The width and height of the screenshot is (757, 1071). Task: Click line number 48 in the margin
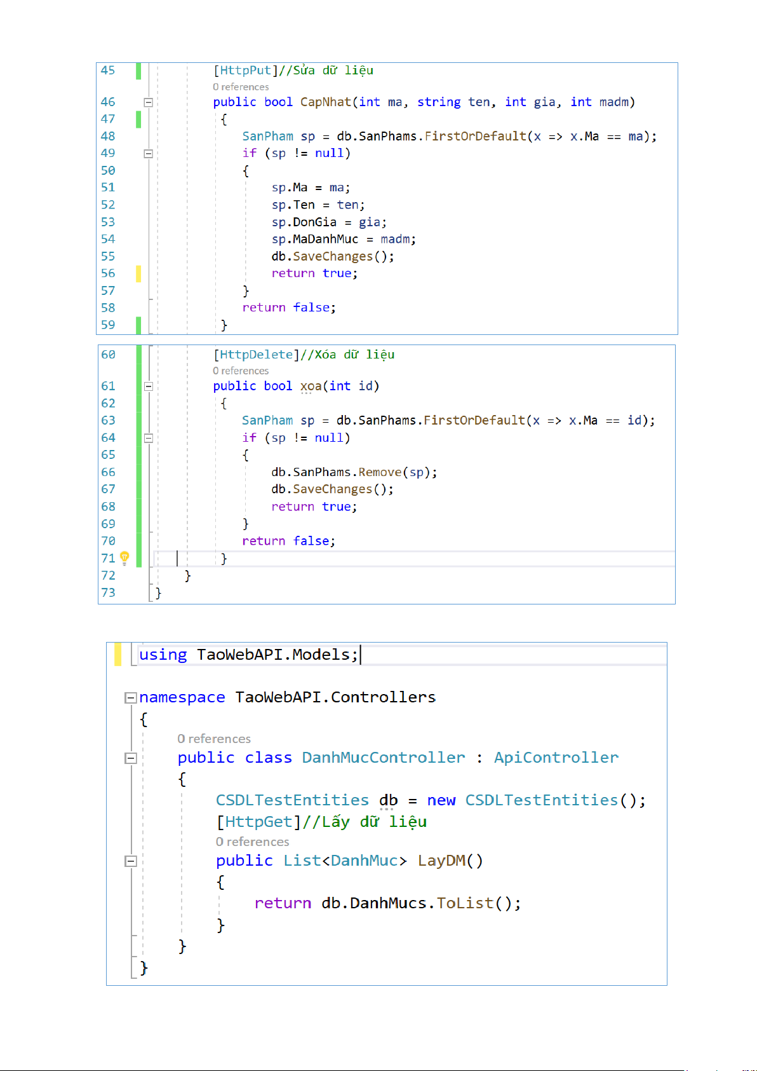coord(108,136)
